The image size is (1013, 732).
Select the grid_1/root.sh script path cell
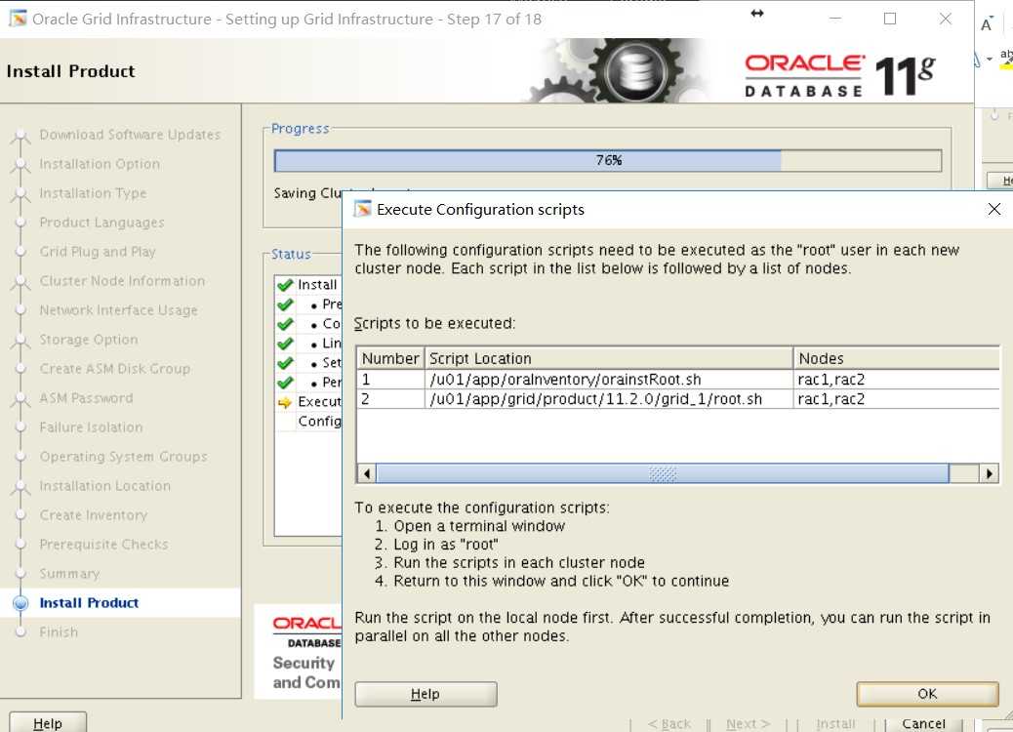click(x=609, y=398)
